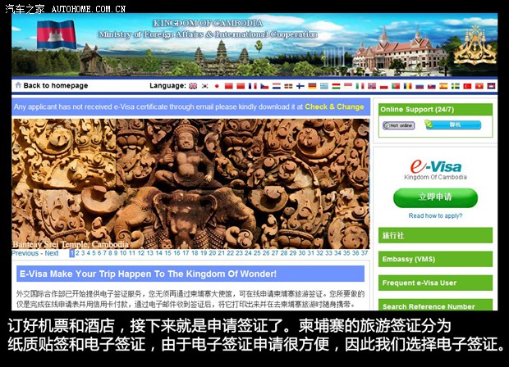Choose the Japan flag language
This screenshot has height=367, width=509.
click(x=217, y=85)
